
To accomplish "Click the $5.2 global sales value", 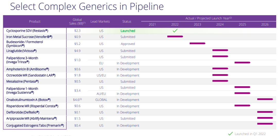I will (77, 44).
